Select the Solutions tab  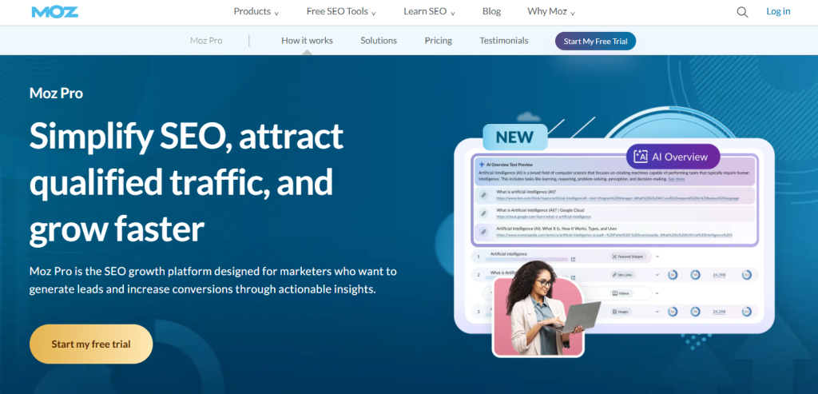point(378,41)
